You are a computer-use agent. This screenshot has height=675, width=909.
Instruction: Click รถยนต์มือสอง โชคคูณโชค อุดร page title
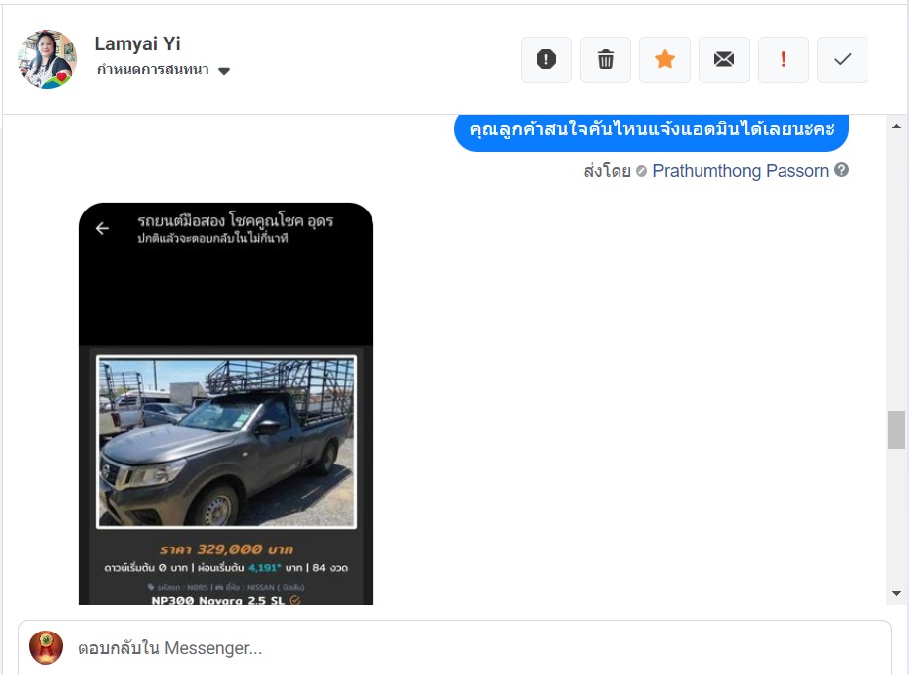click(x=235, y=221)
